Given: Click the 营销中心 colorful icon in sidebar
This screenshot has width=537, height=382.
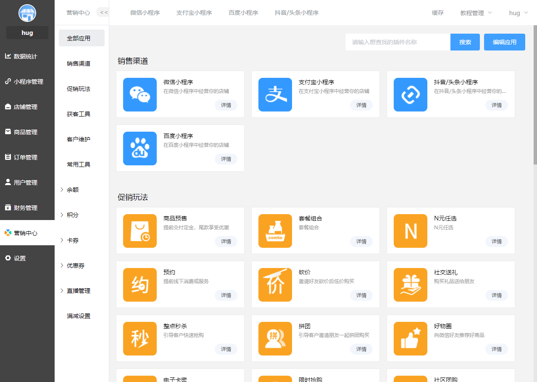Looking at the screenshot, I should tap(8, 233).
